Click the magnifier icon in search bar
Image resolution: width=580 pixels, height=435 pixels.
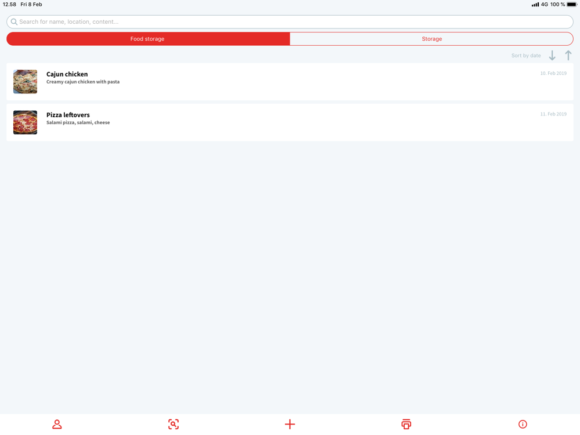(x=14, y=22)
